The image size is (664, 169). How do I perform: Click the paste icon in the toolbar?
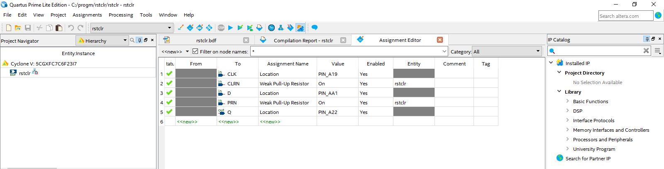[x=59, y=28]
